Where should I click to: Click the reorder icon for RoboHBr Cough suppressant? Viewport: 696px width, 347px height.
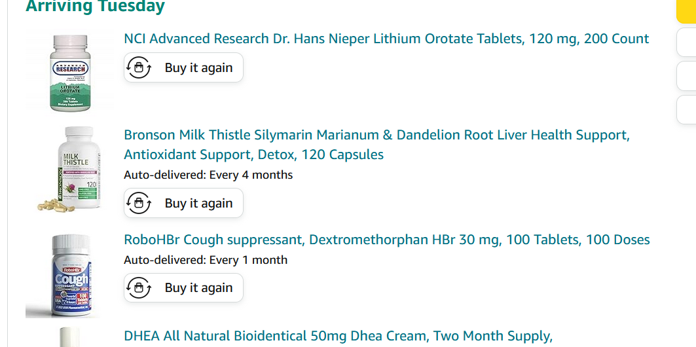[139, 287]
